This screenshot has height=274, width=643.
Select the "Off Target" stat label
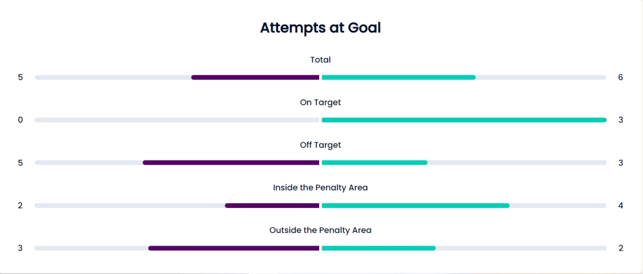[x=320, y=144]
